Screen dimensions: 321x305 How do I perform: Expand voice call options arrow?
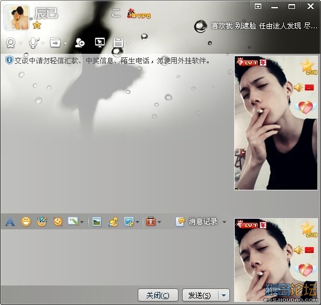43,43
